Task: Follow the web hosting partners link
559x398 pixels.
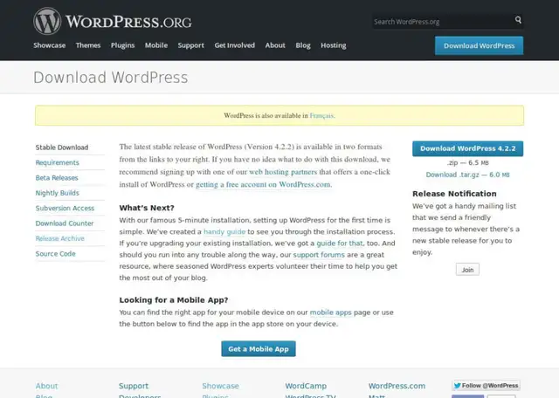Action: pos(283,172)
